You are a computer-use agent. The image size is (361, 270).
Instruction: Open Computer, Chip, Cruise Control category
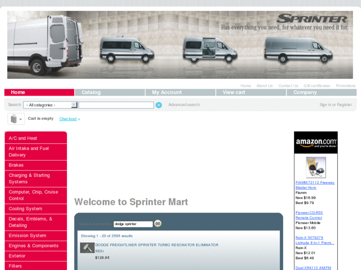tap(36, 195)
